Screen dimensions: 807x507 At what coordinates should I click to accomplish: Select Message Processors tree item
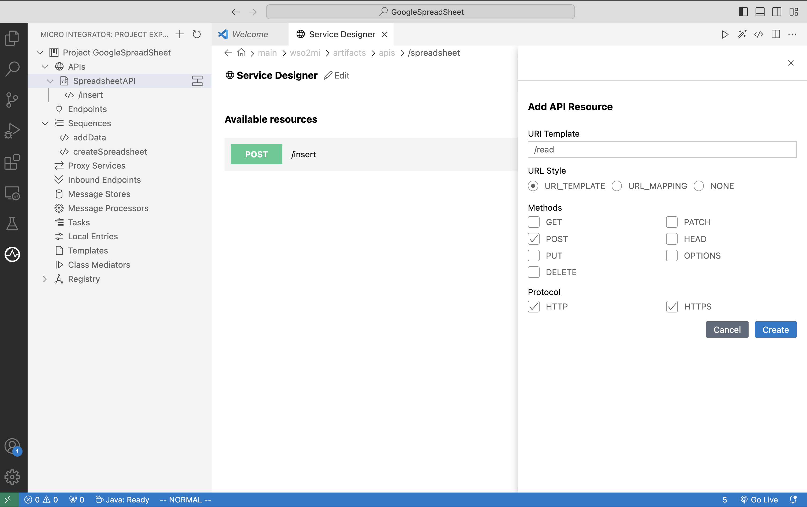pos(120,208)
